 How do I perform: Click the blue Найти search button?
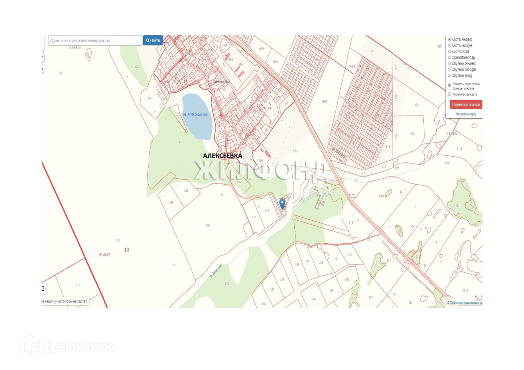click(153, 40)
